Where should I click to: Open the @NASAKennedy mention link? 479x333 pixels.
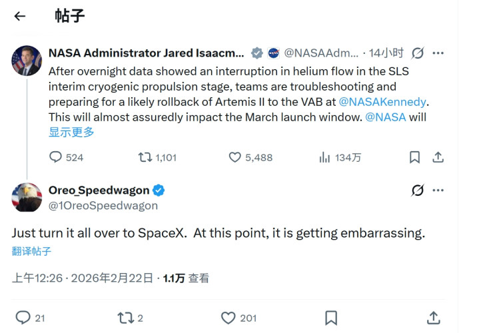pos(382,102)
